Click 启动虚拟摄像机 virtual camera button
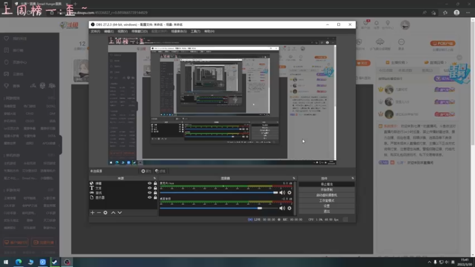The height and width of the screenshot is (267, 475). click(x=327, y=195)
